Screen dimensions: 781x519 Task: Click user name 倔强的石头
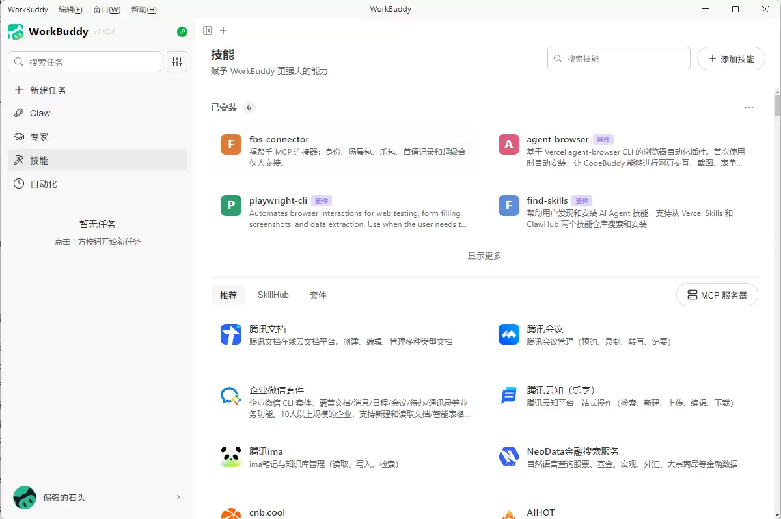64,498
